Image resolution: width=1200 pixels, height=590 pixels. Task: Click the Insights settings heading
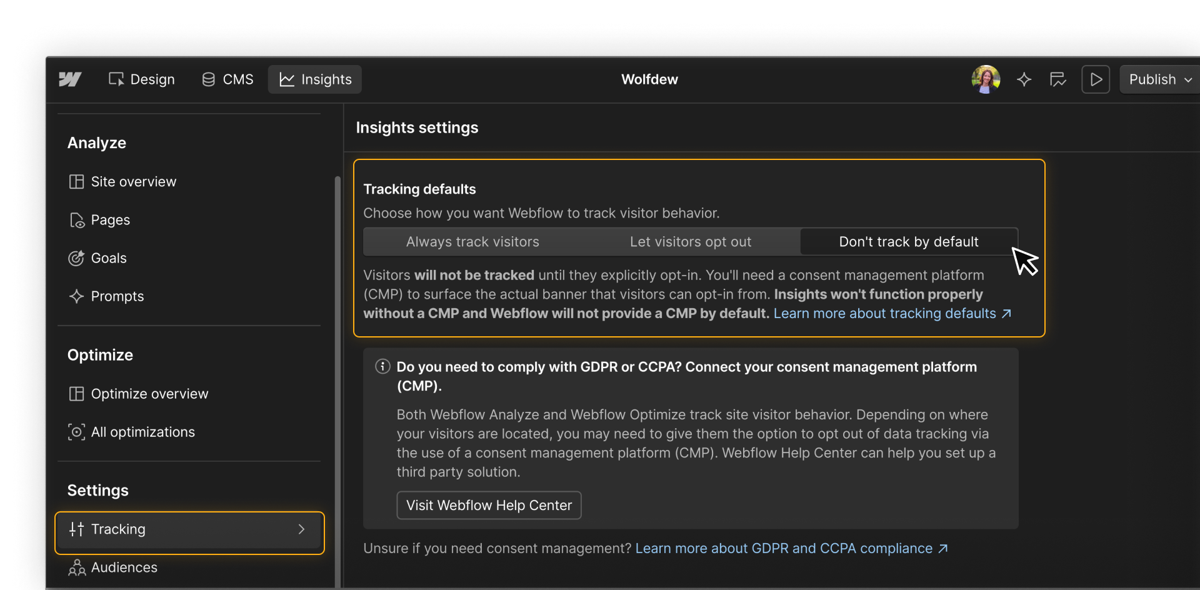coord(417,127)
